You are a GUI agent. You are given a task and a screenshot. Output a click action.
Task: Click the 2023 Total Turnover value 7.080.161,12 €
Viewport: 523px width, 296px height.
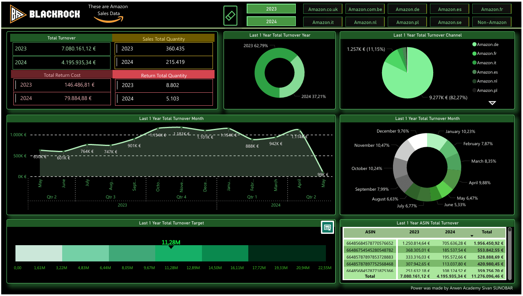[x=79, y=49]
